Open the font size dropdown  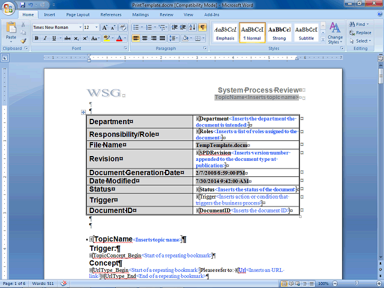point(97,28)
